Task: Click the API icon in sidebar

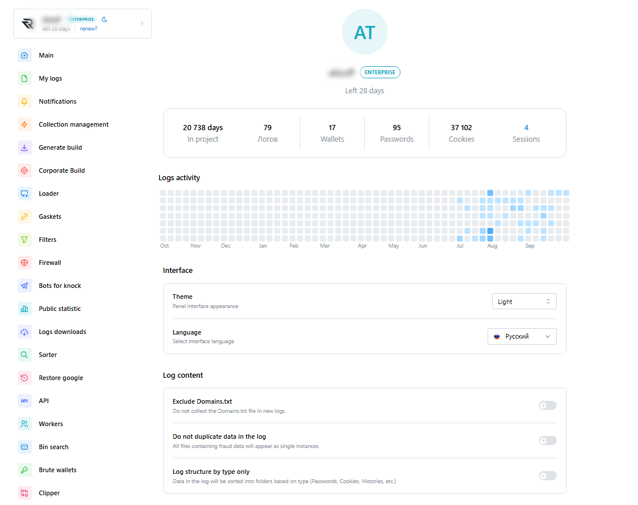Action: [x=24, y=401]
